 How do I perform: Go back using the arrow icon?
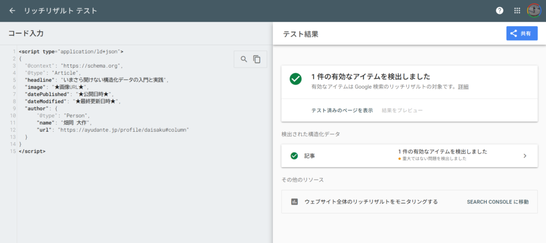(x=12, y=11)
